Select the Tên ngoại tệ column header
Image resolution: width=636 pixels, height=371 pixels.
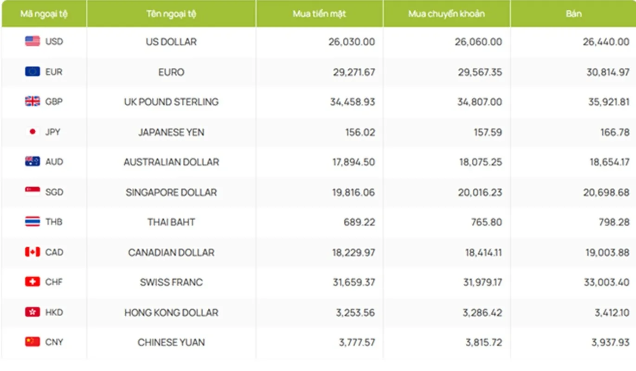171,13
